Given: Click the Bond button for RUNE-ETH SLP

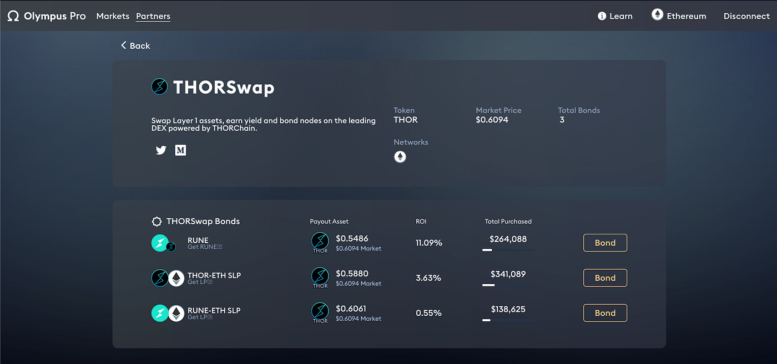Looking at the screenshot, I should click(605, 312).
